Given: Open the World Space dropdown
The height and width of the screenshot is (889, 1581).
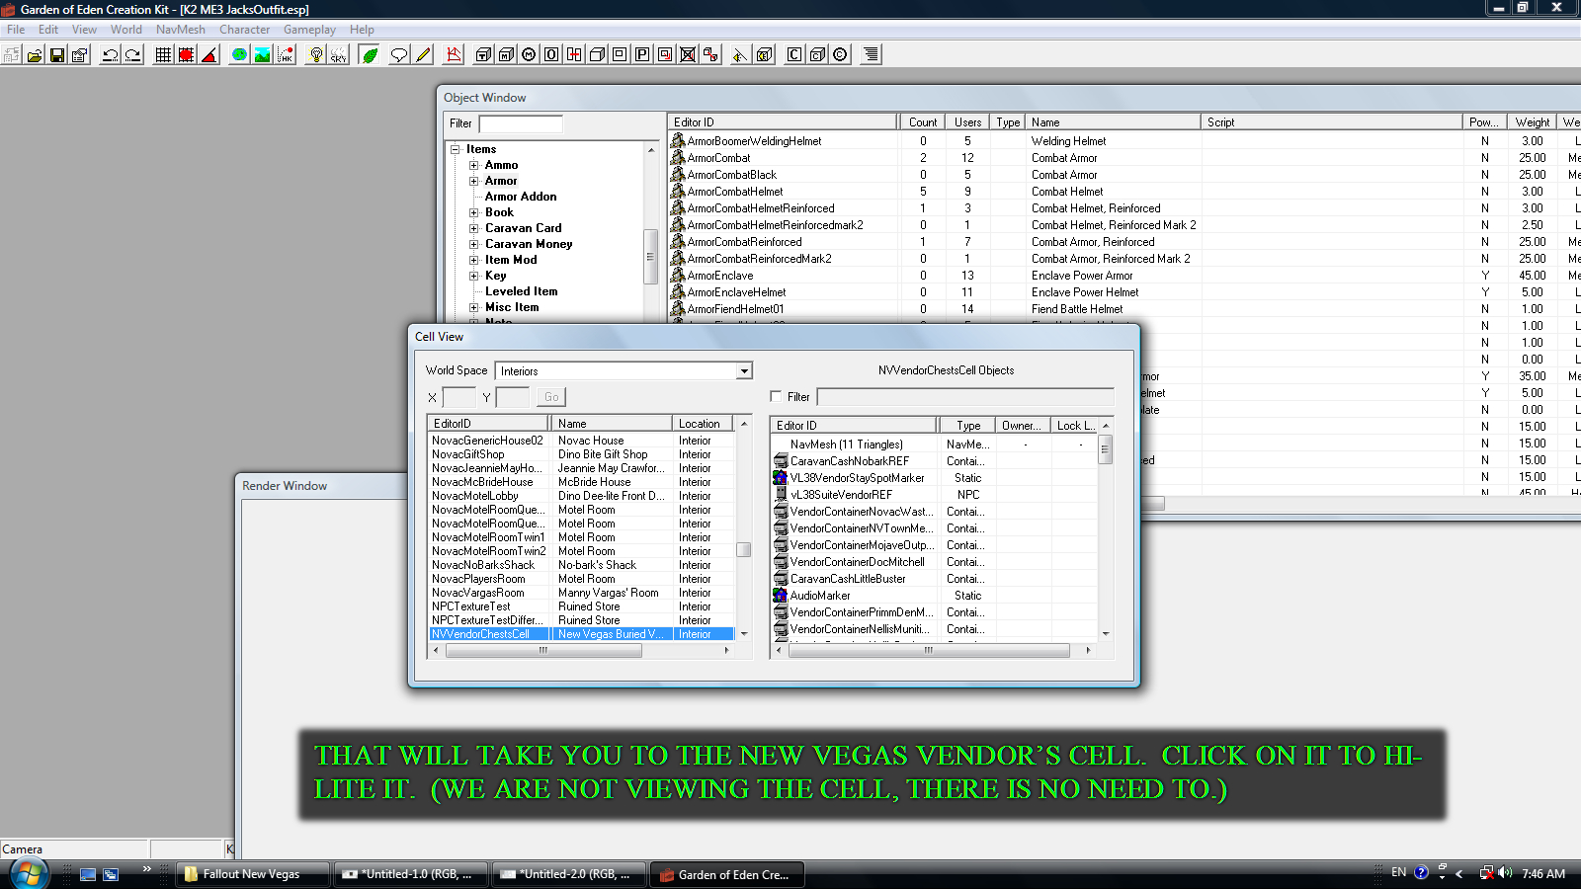Looking at the screenshot, I should click(744, 371).
